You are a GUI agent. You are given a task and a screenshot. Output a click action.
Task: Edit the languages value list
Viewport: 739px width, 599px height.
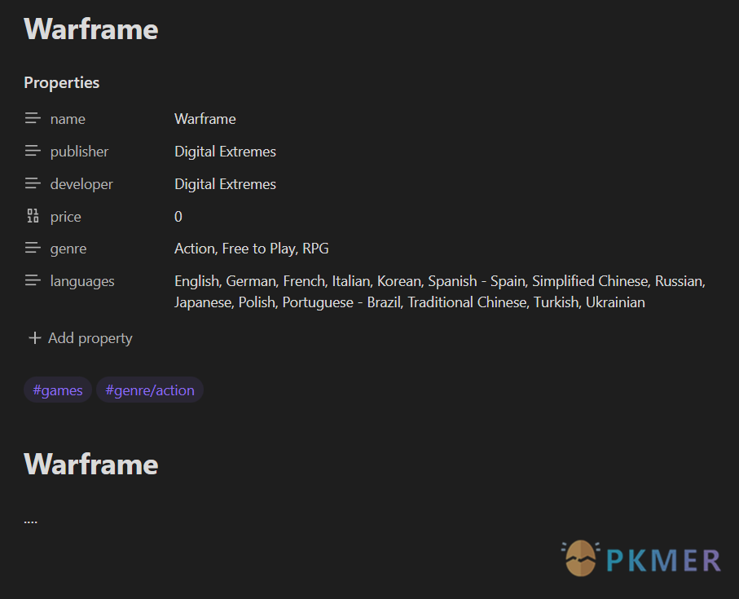440,292
